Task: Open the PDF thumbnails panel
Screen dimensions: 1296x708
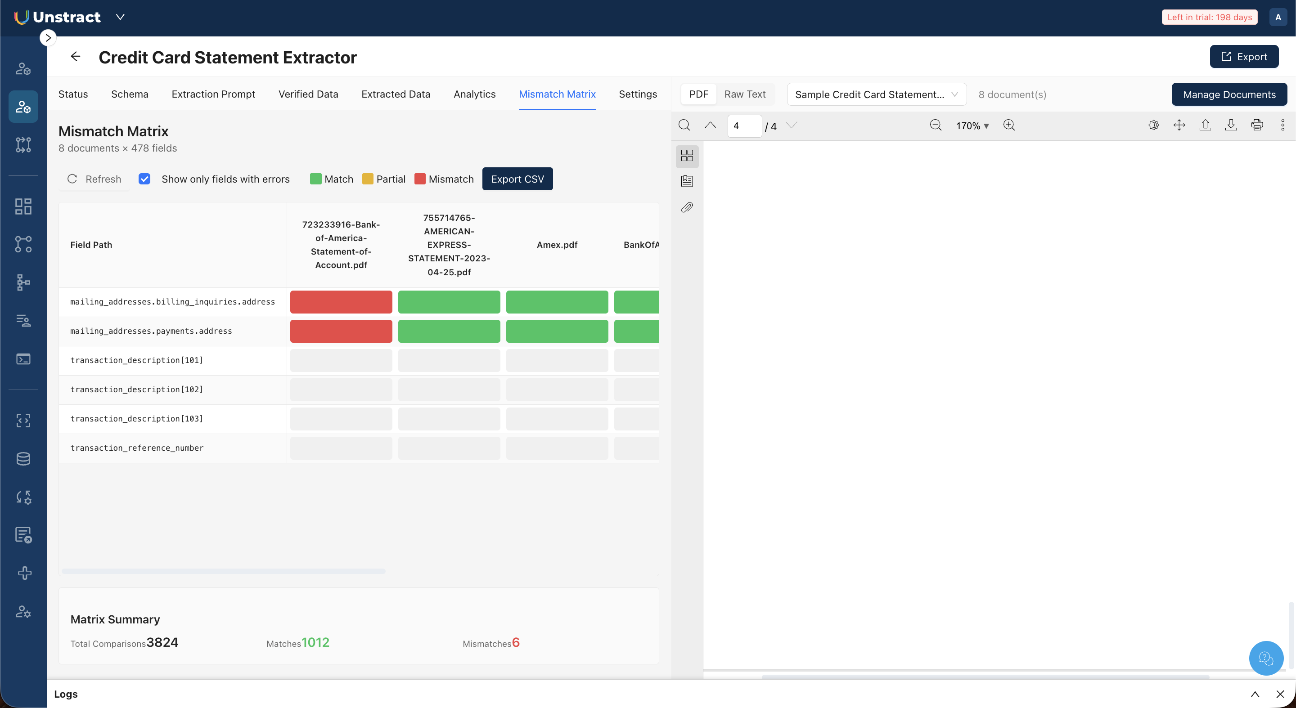Action: (x=687, y=155)
